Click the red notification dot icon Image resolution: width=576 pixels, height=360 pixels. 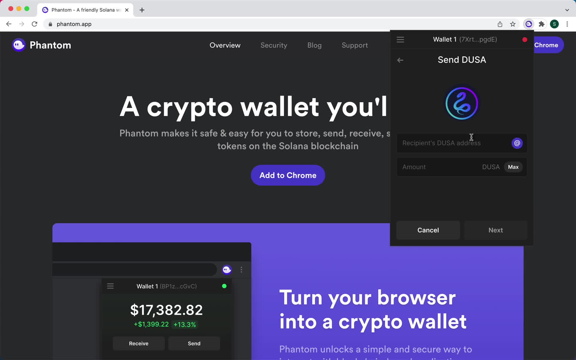tap(525, 39)
